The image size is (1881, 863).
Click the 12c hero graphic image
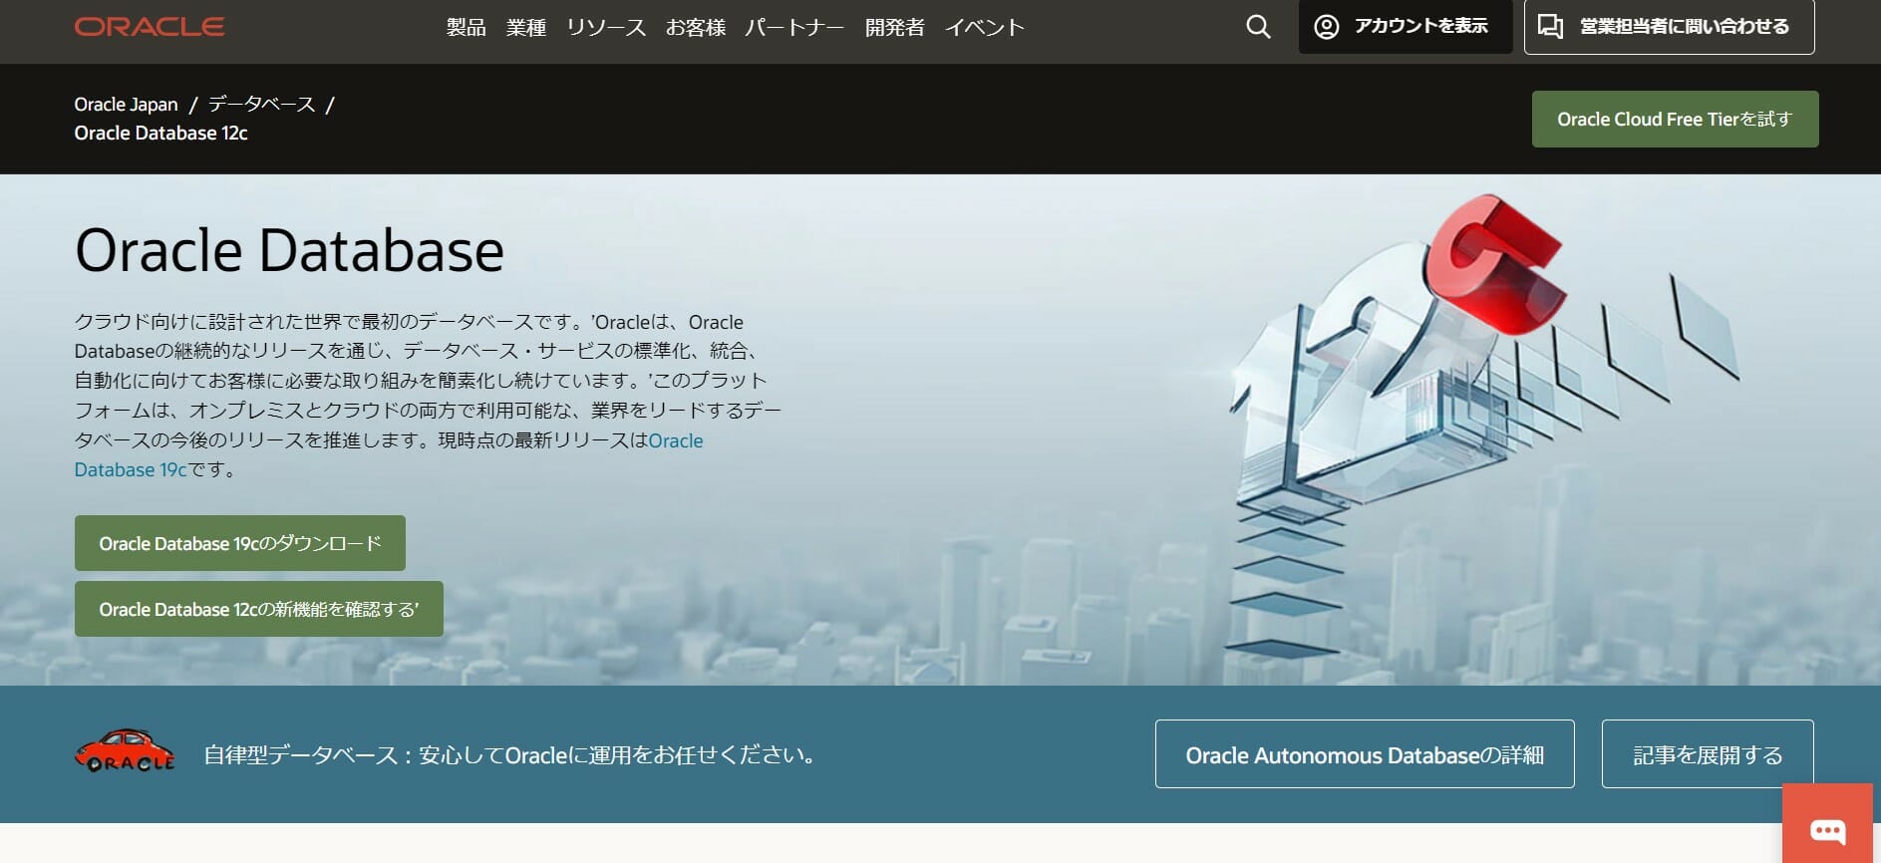pyautogui.click(x=1485, y=429)
